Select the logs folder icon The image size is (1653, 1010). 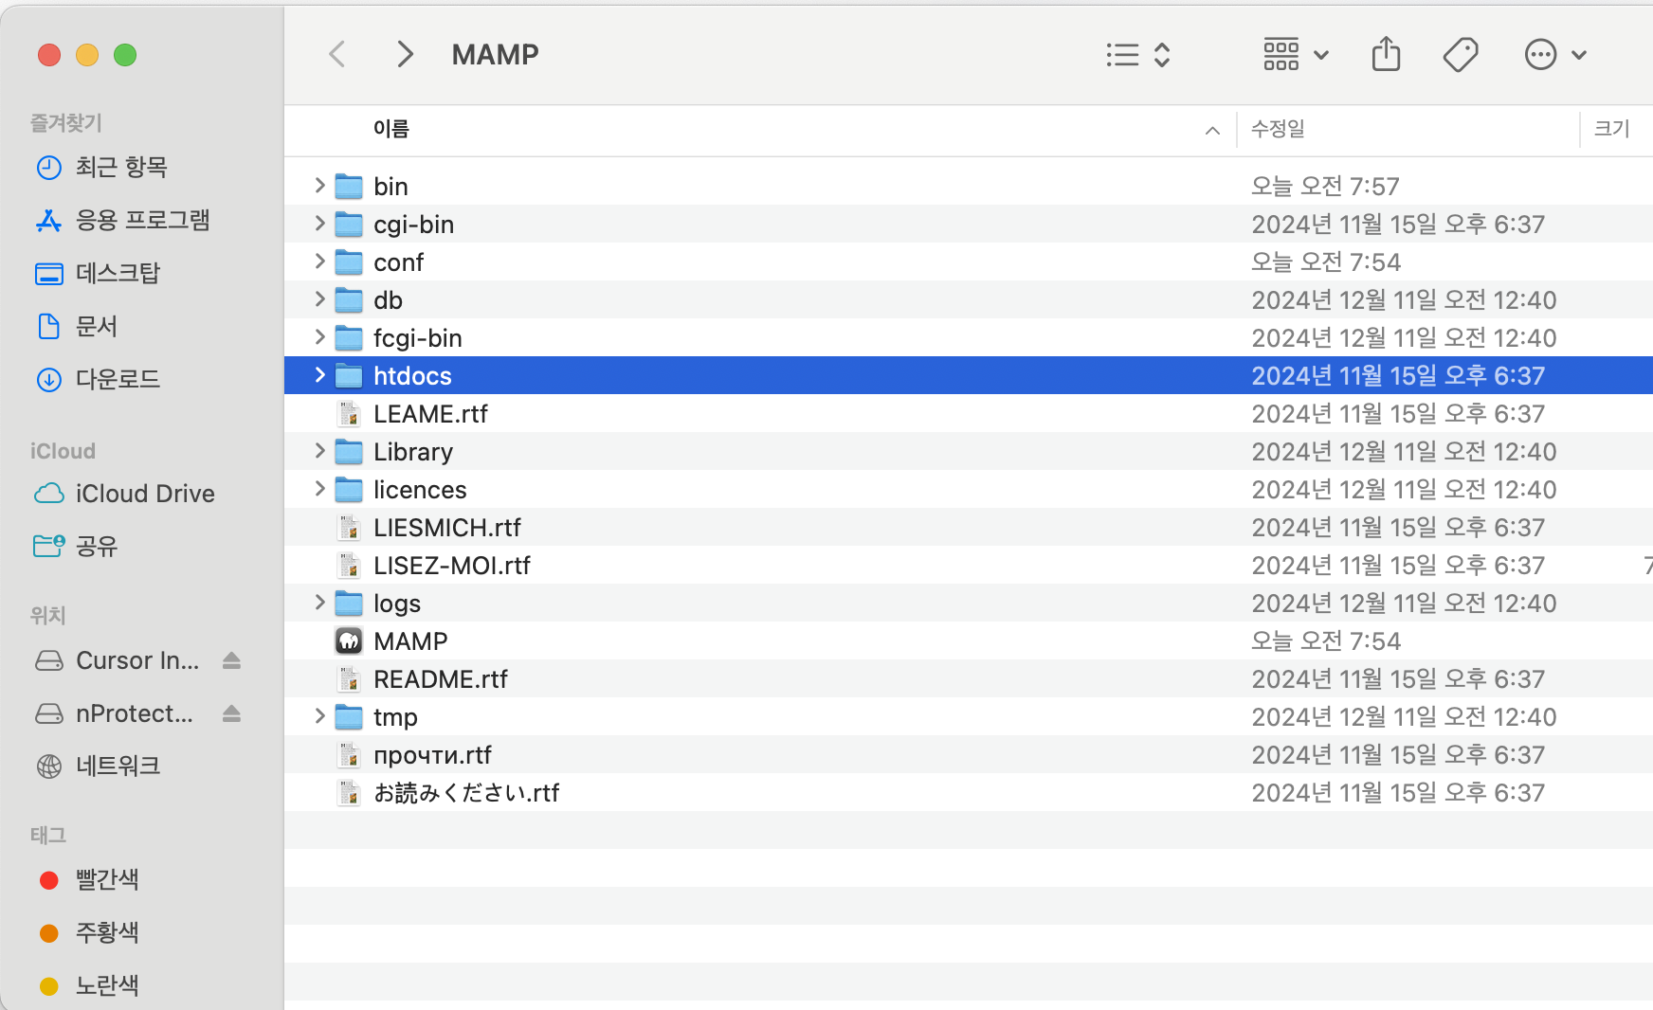coord(349,604)
